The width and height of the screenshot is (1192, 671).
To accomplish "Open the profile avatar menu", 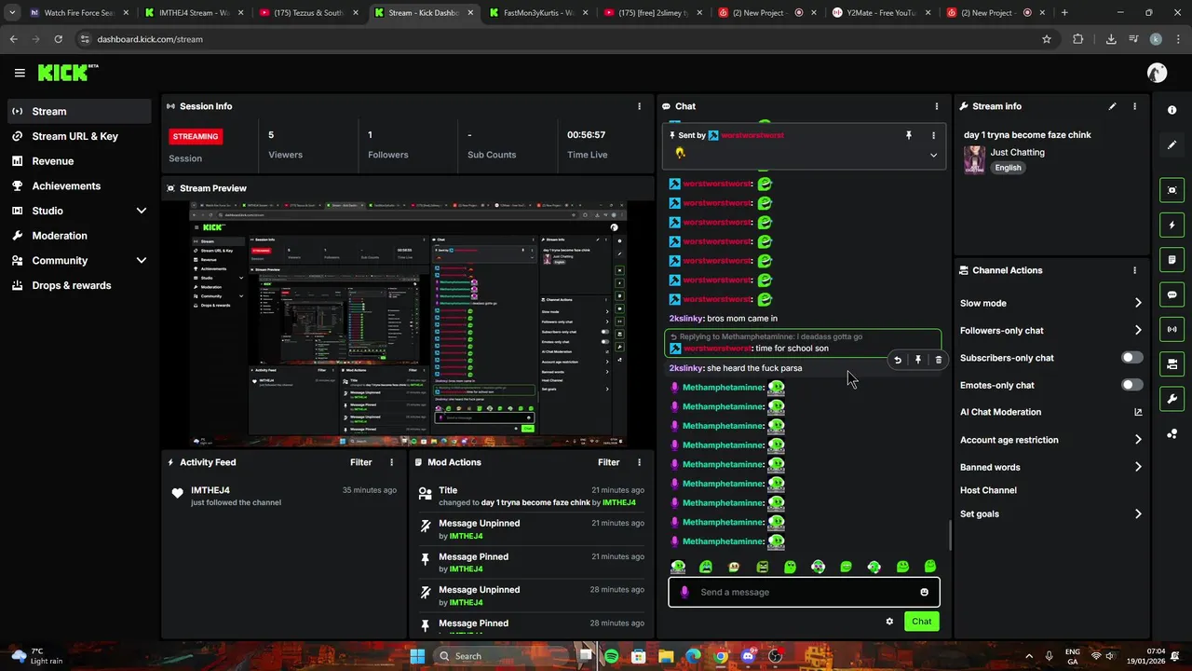I will (1157, 73).
